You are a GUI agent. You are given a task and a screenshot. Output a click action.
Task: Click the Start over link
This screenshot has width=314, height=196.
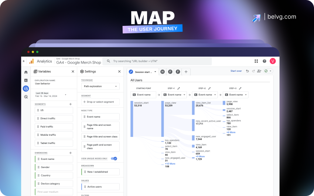tap(236, 71)
